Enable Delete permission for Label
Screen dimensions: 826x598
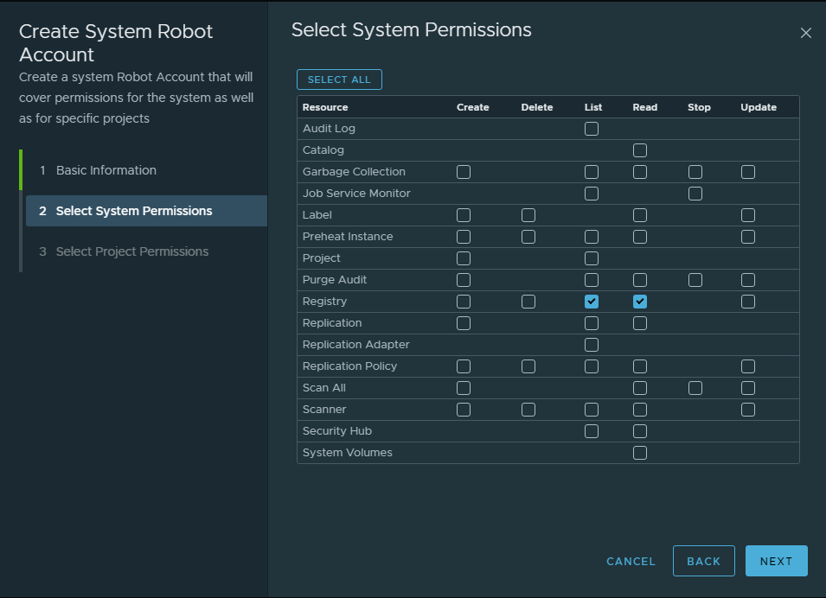tap(528, 215)
